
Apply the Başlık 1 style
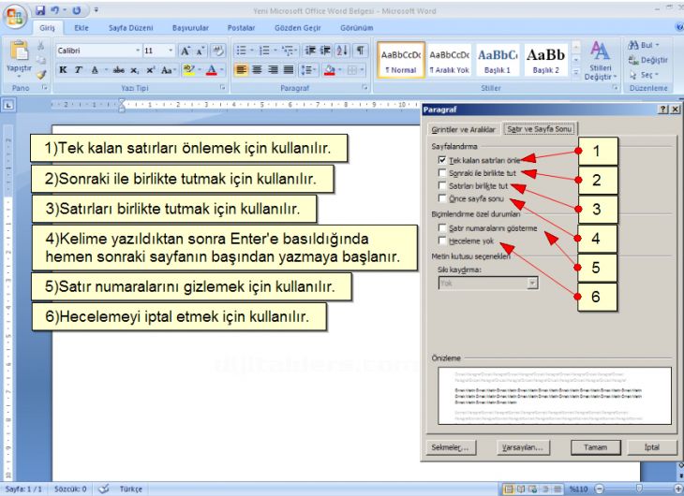click(x=498, y=60)
